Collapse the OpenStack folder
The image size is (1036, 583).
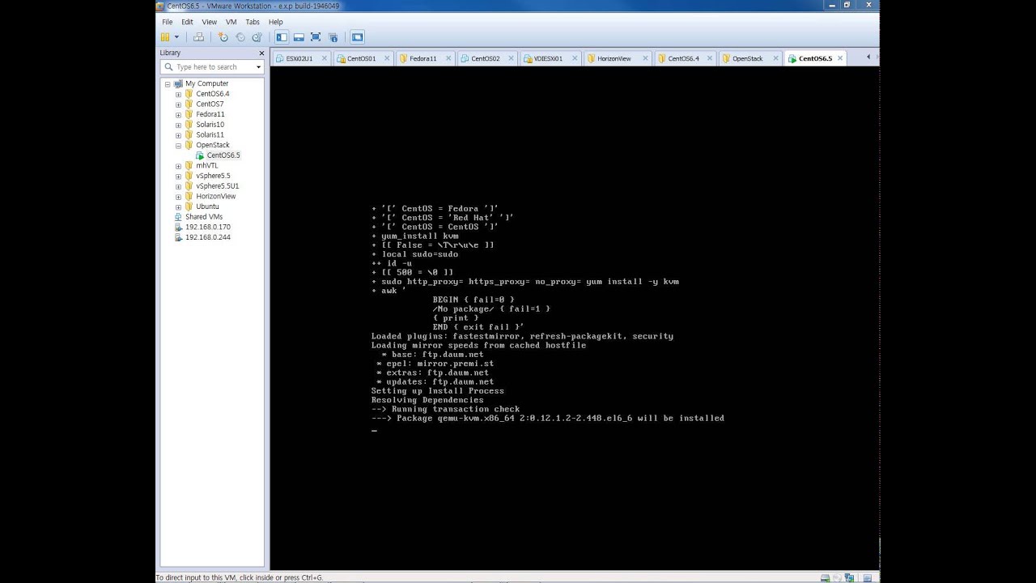(x=178, y=146)
